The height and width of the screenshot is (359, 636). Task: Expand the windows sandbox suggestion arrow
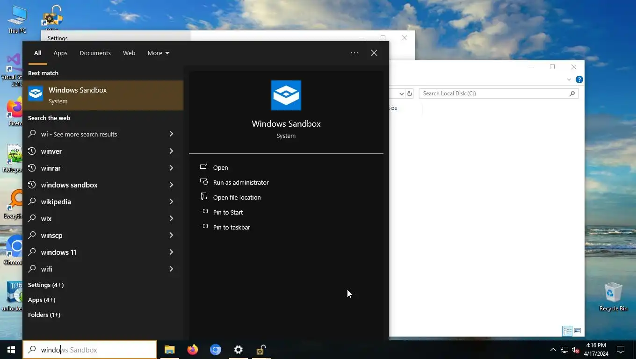(x=171, y=185)
